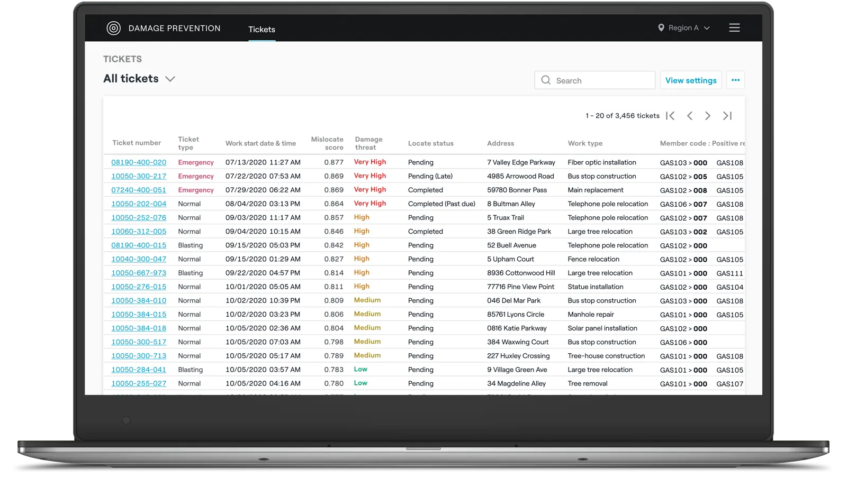
Task: Sort by Mislocate score column header
Action: (x=327, y=143)
